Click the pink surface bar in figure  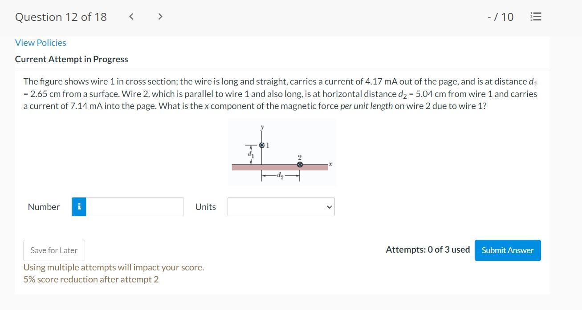pos(280,167)
